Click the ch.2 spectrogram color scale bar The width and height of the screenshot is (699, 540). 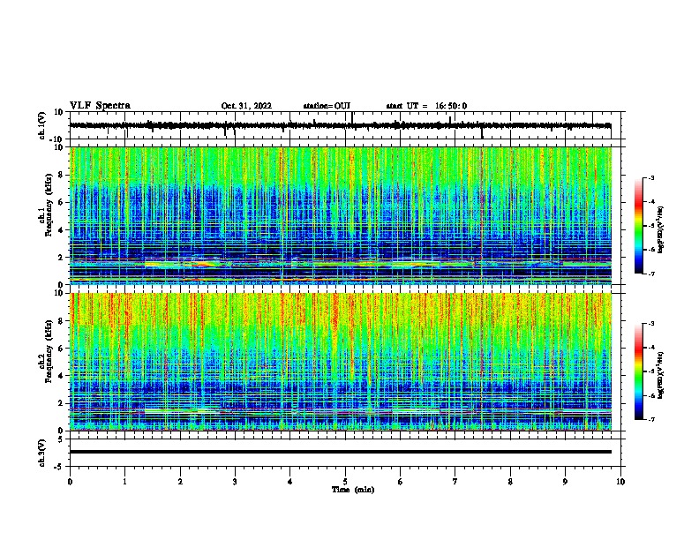click(638, 371)
